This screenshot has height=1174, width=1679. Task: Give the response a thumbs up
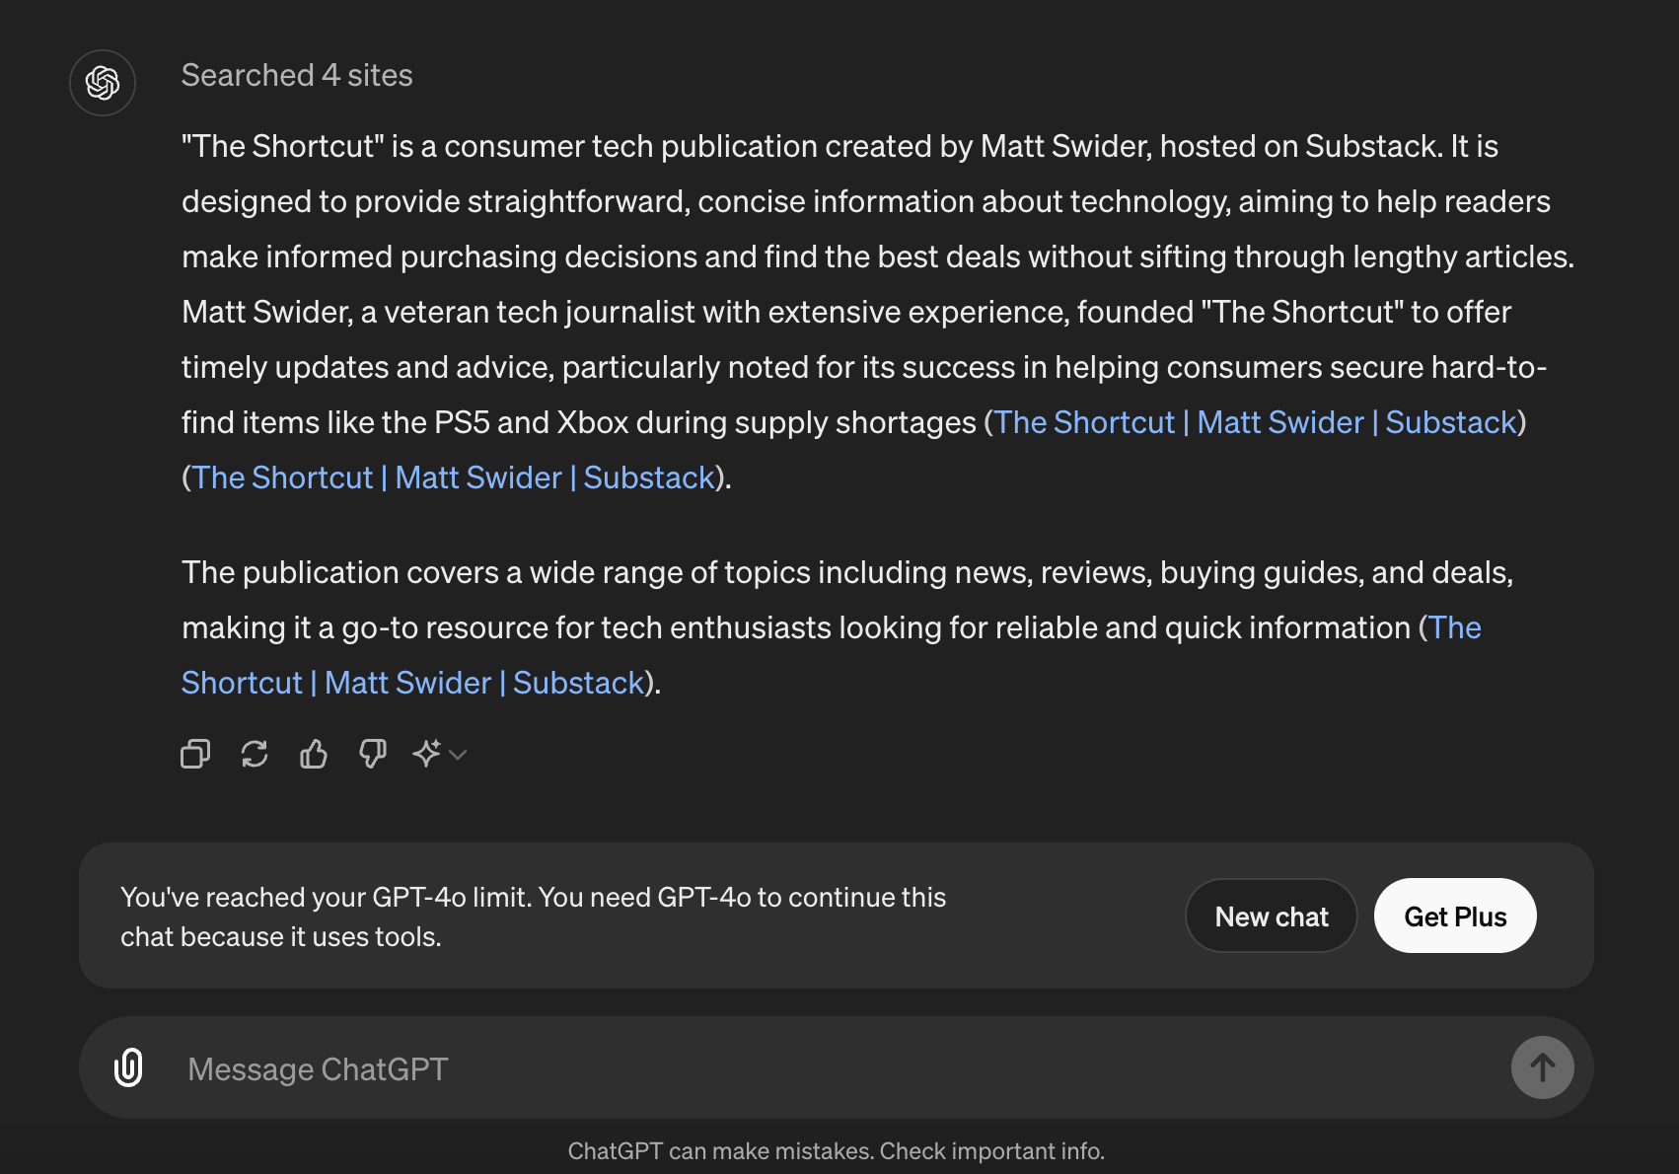pyautogui.click(x=314, y=754)
